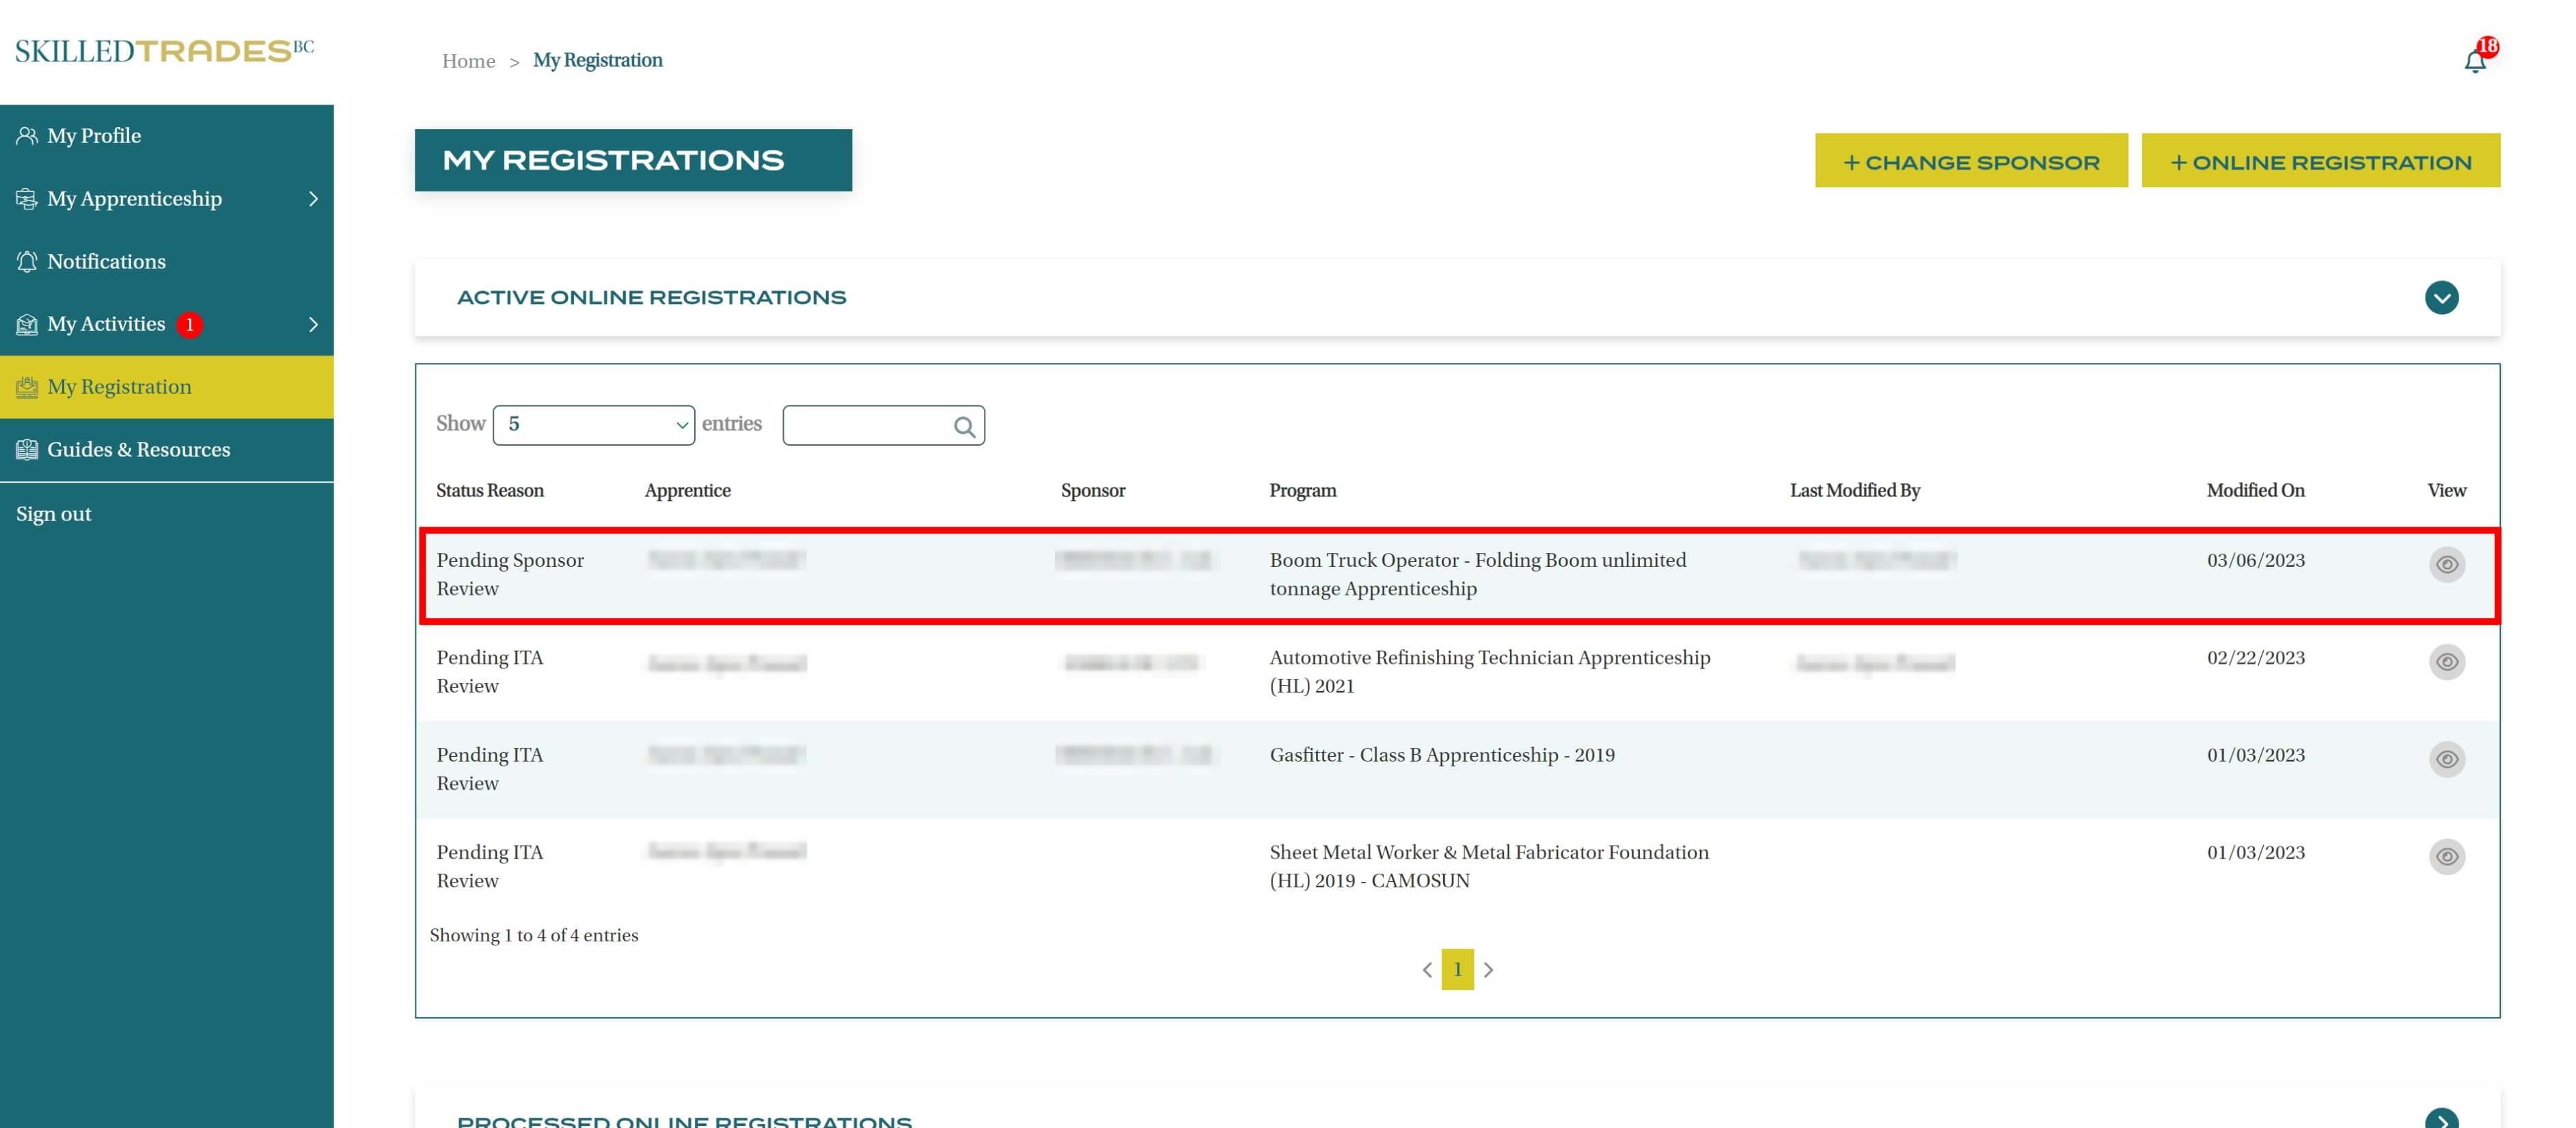
Task: Click the notification bell icon
Action: tap(2474, 61)
